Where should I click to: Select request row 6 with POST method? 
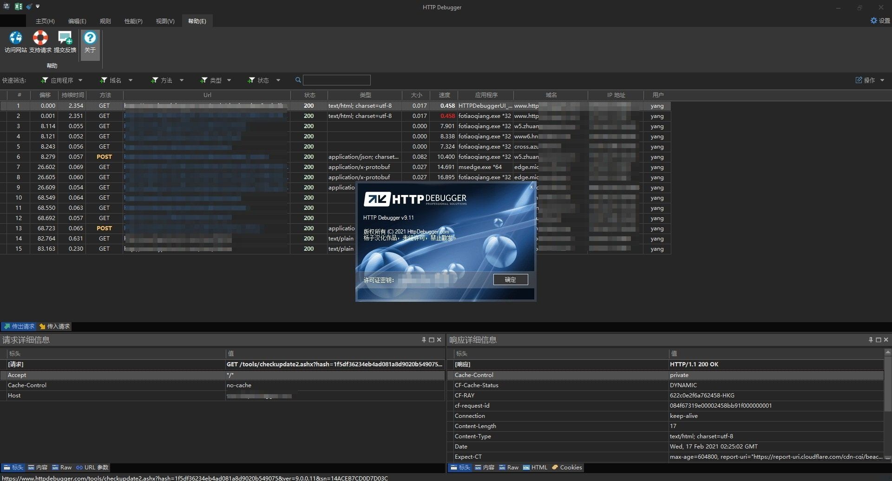335,157
